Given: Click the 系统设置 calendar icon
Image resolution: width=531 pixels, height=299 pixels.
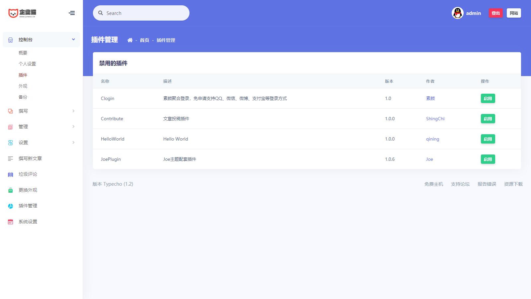Looking at the screenshot, I should coord(11,222).
